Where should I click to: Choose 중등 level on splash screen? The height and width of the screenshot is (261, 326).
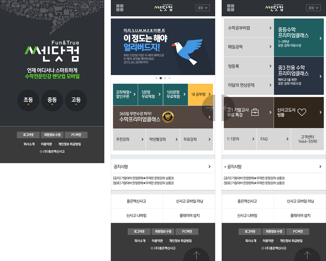52,100
